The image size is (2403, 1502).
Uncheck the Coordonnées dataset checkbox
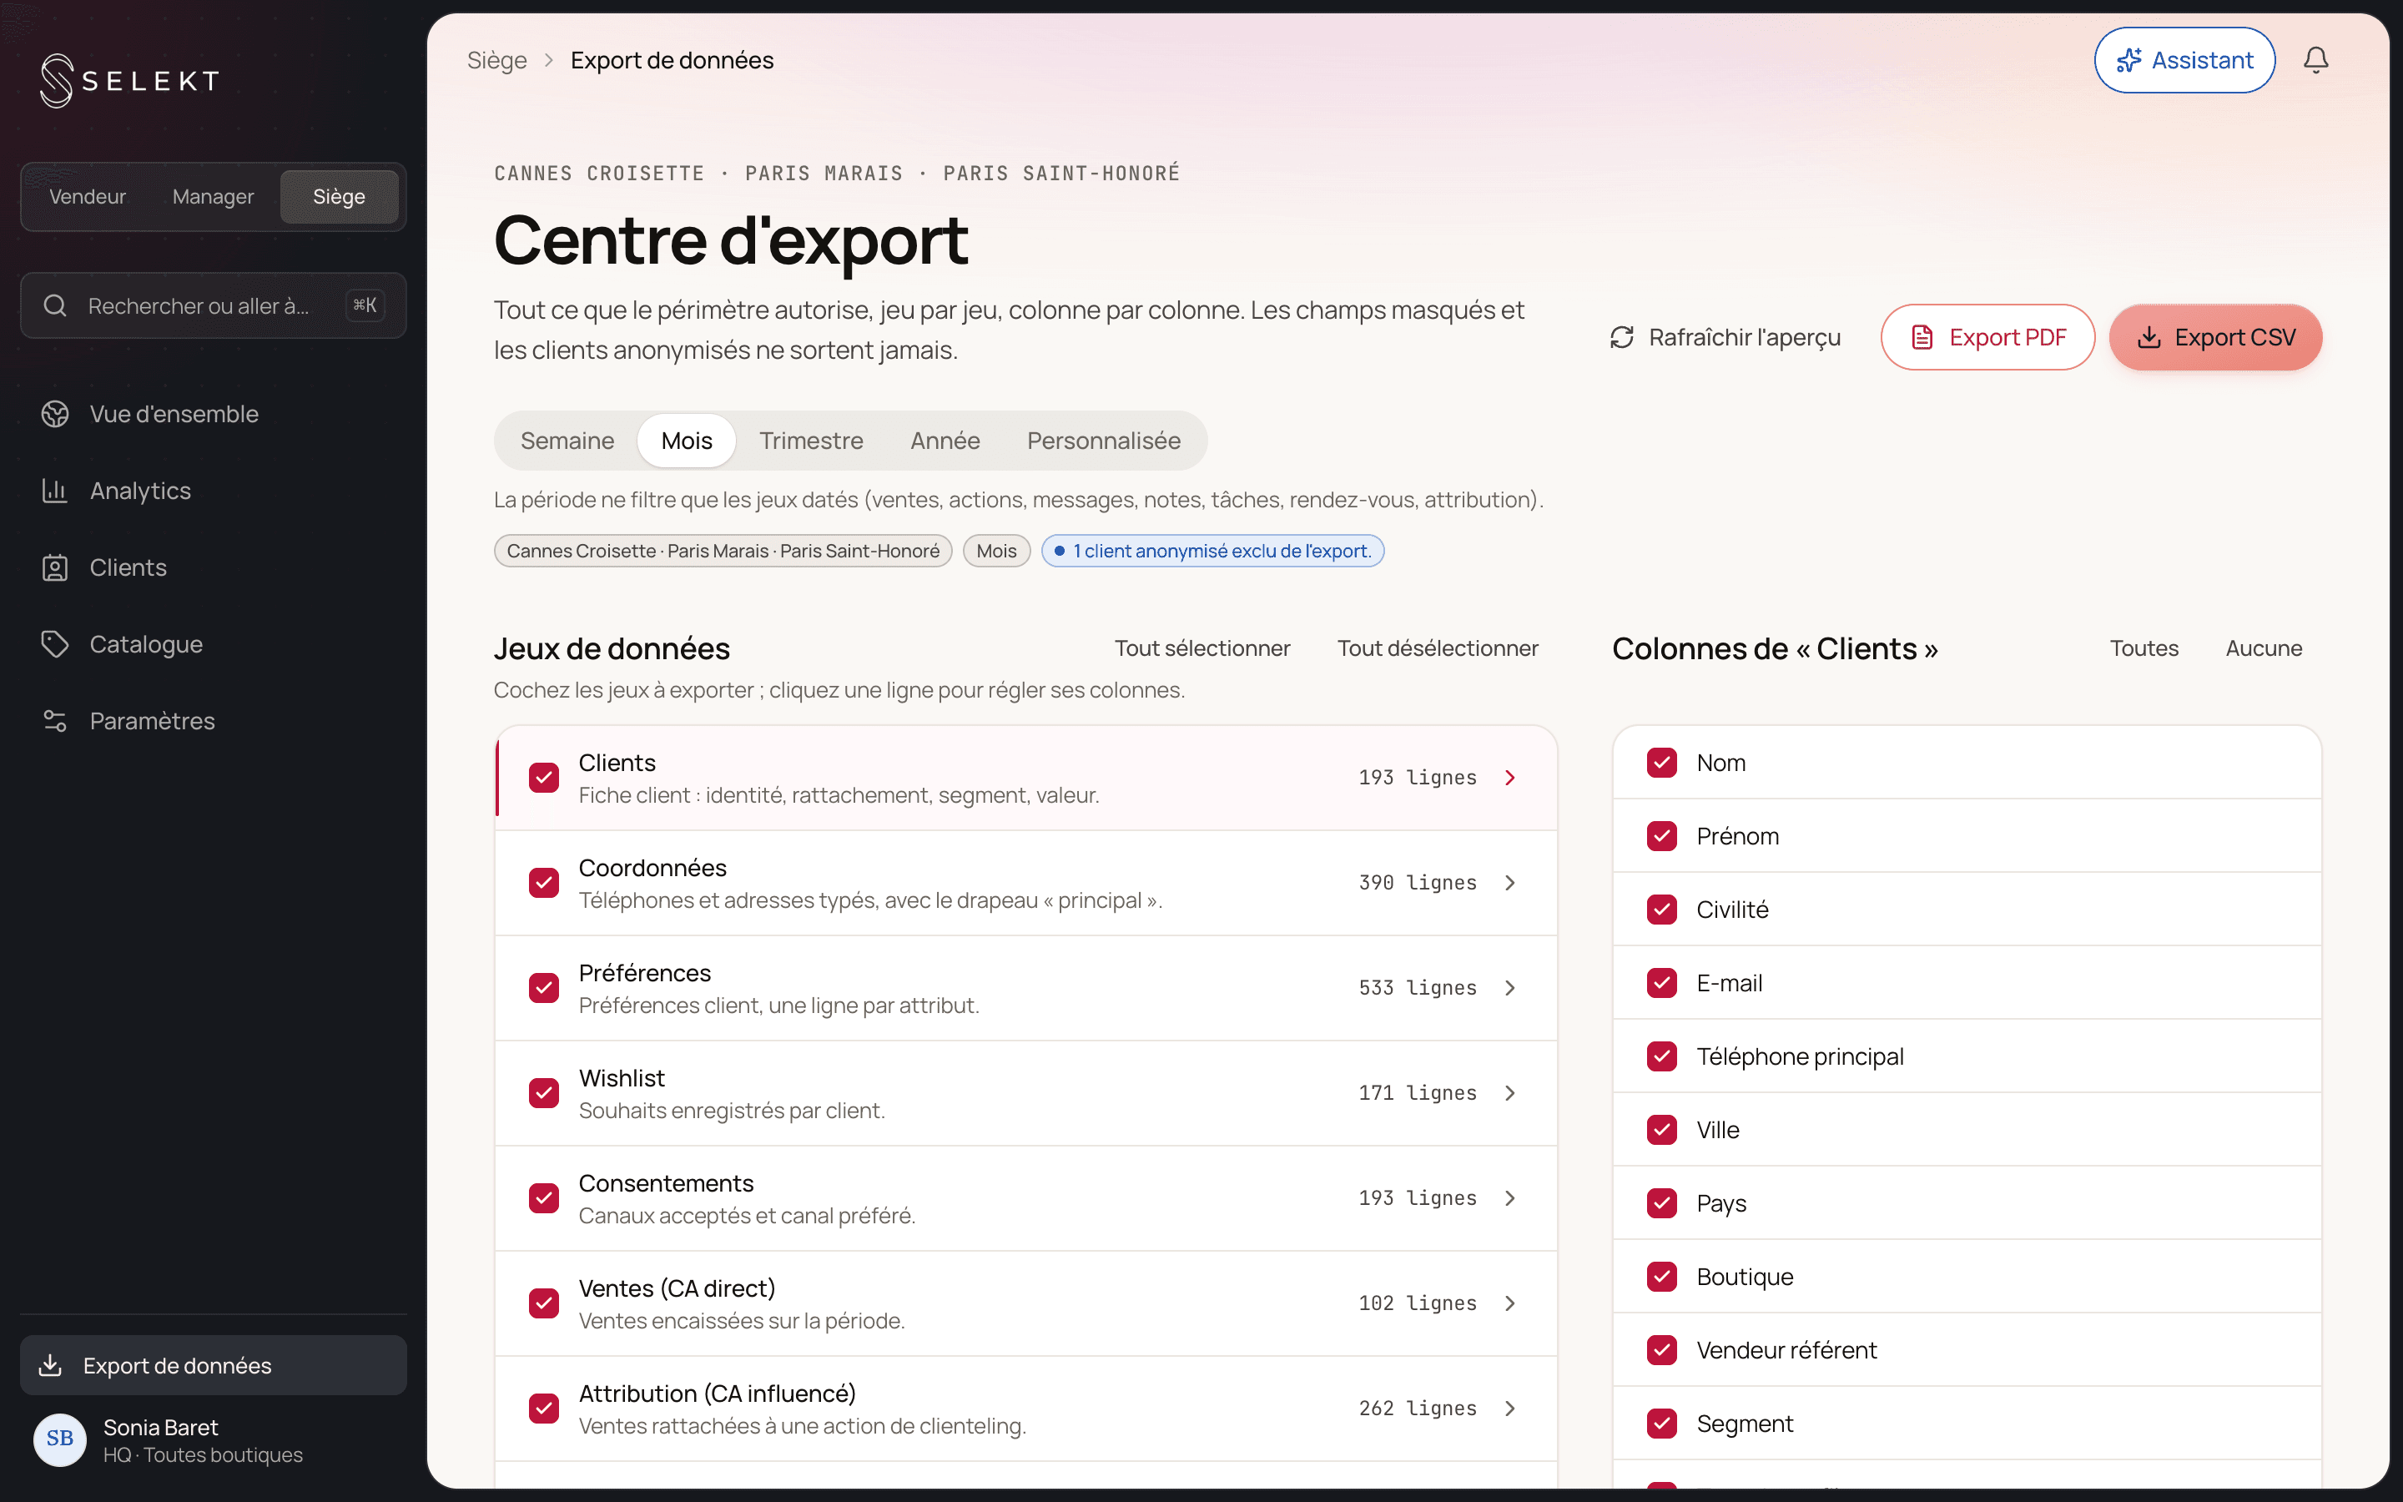(544, 883)
